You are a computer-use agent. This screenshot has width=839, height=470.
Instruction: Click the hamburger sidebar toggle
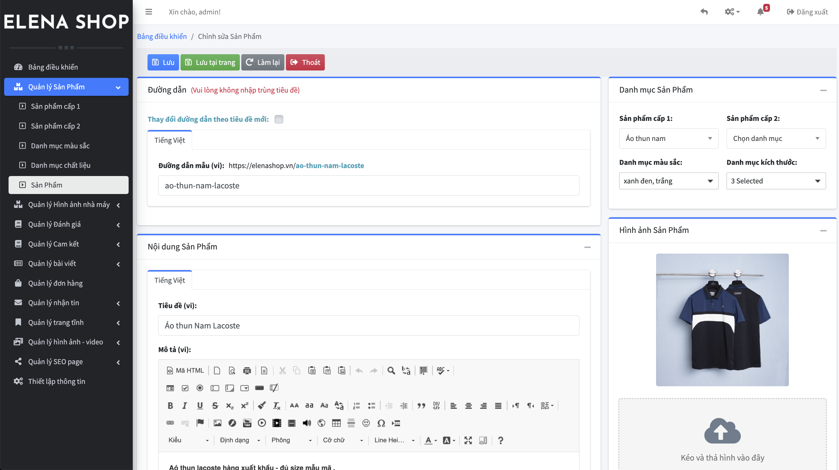[148, 12]
